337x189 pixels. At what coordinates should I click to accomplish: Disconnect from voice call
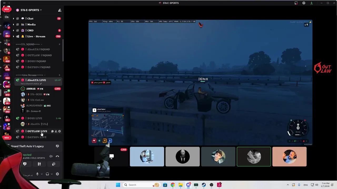click(57, 156)
